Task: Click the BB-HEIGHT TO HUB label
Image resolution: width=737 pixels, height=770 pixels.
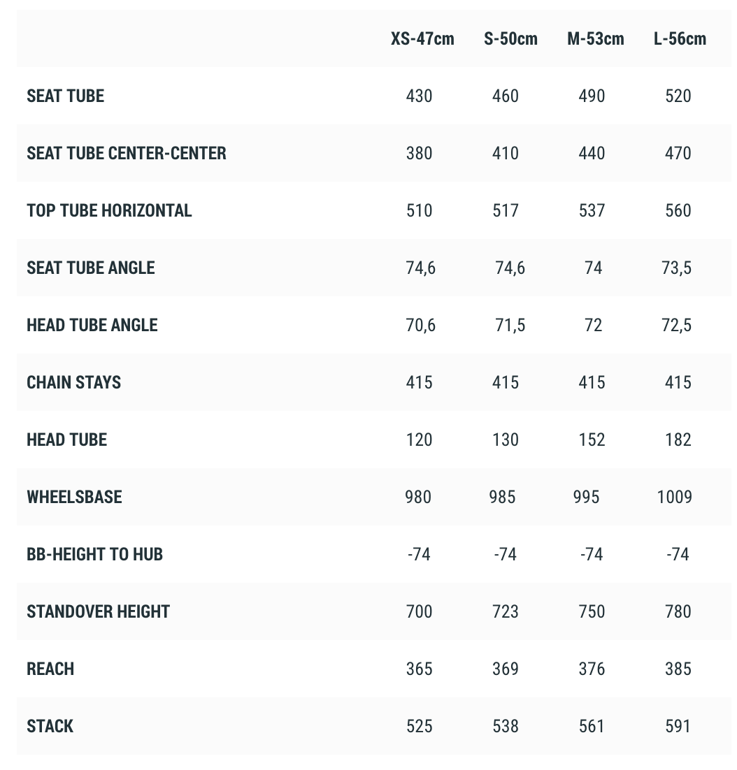Action: click(95, 554)
